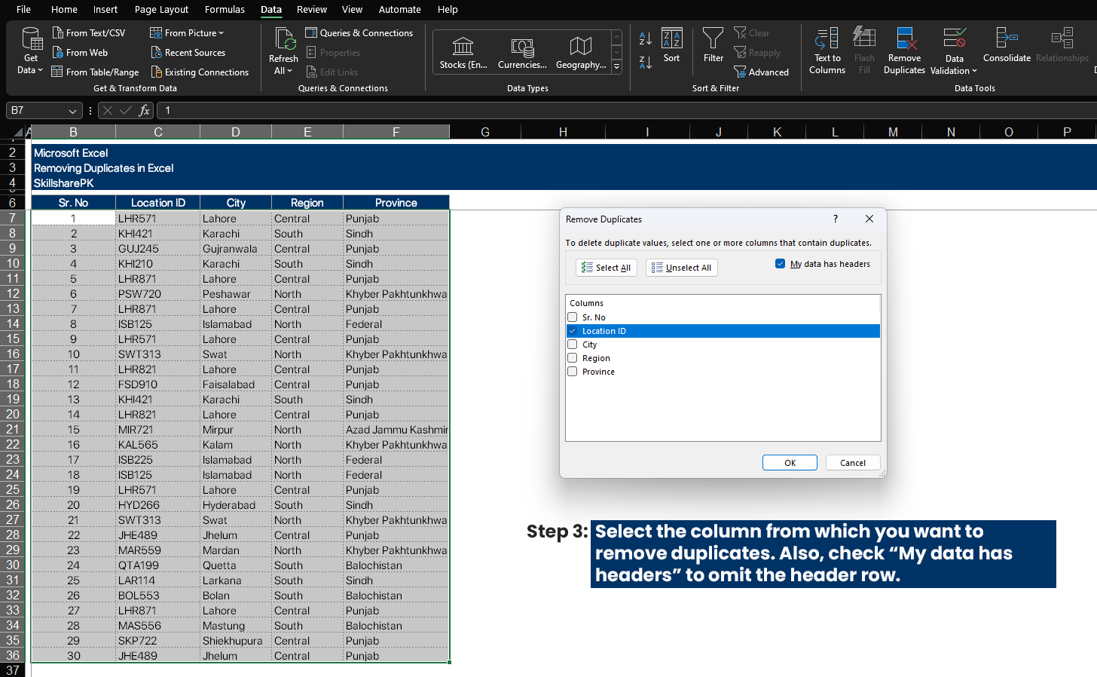Expand the Data Types gallery

click(616, 66)
